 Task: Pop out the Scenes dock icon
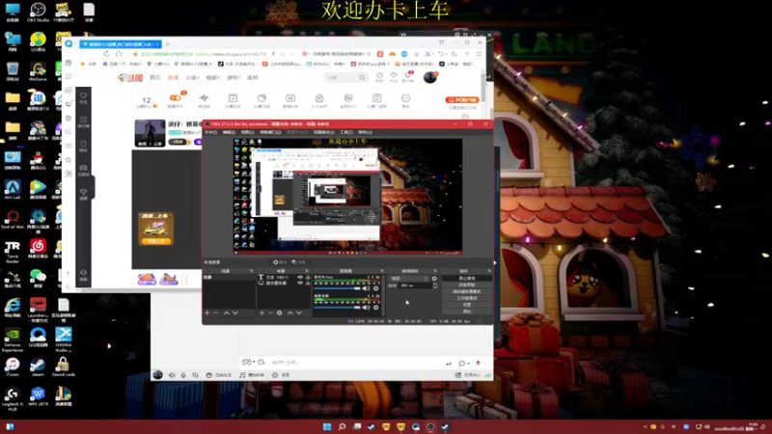(x=252, y=271)
